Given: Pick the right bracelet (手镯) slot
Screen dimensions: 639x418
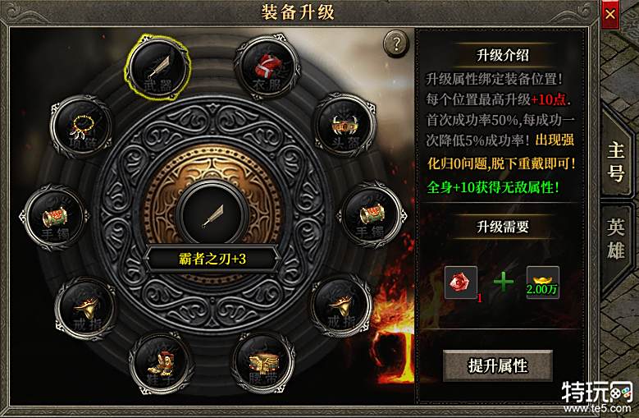Looking at the screenshot, I should (x=371, y=215).
